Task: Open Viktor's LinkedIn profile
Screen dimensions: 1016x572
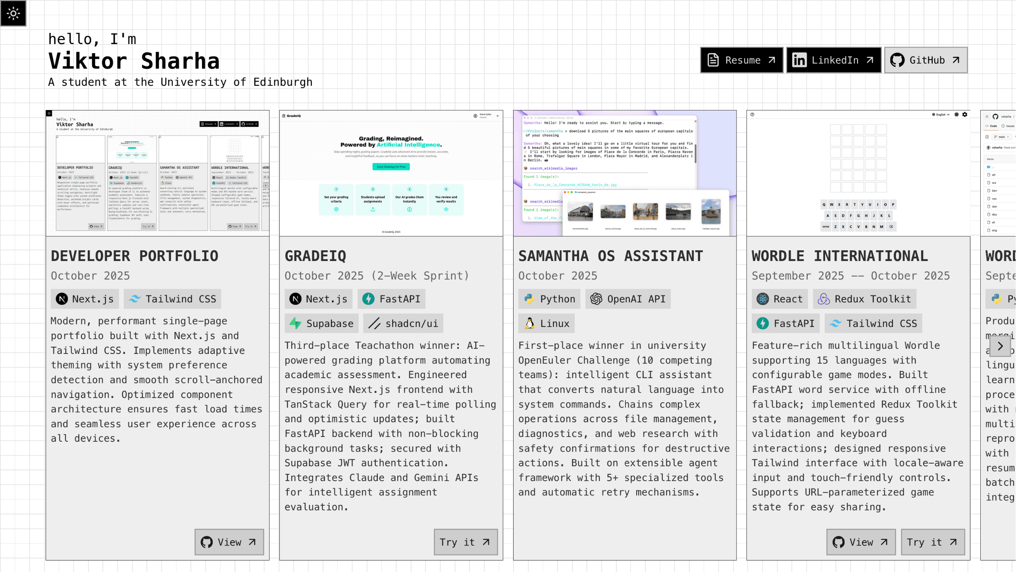Action: (833, 60)
